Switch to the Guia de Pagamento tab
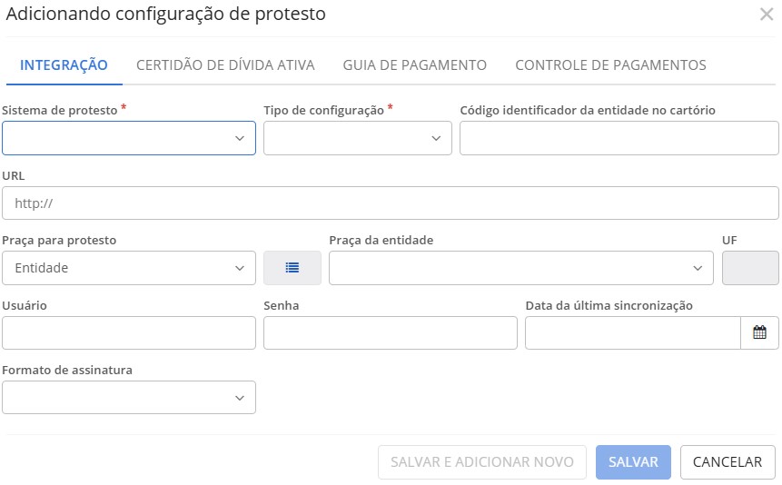 coord(415,65)
